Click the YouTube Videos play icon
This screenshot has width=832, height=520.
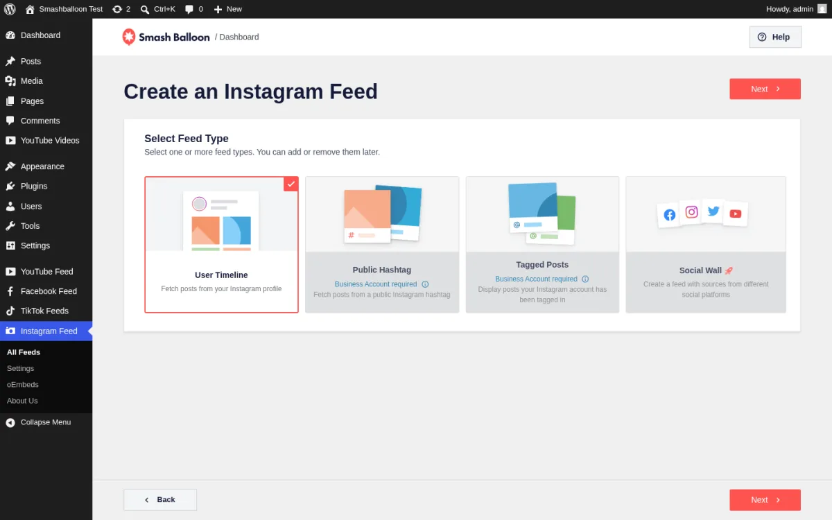[10, 140]
